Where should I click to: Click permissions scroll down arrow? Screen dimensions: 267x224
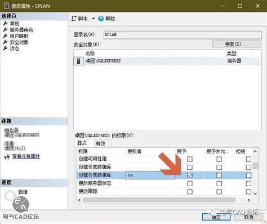(255, 194)
